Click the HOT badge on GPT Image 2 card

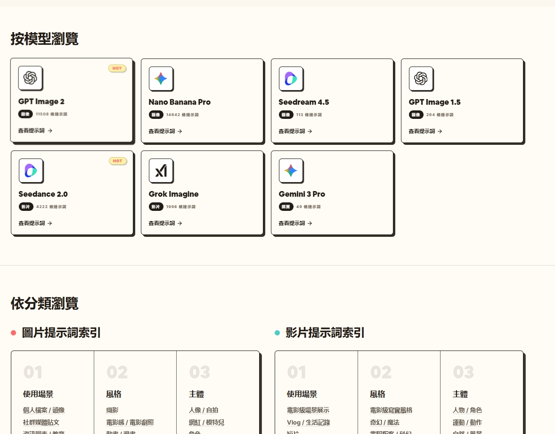(x=117, y=68)
